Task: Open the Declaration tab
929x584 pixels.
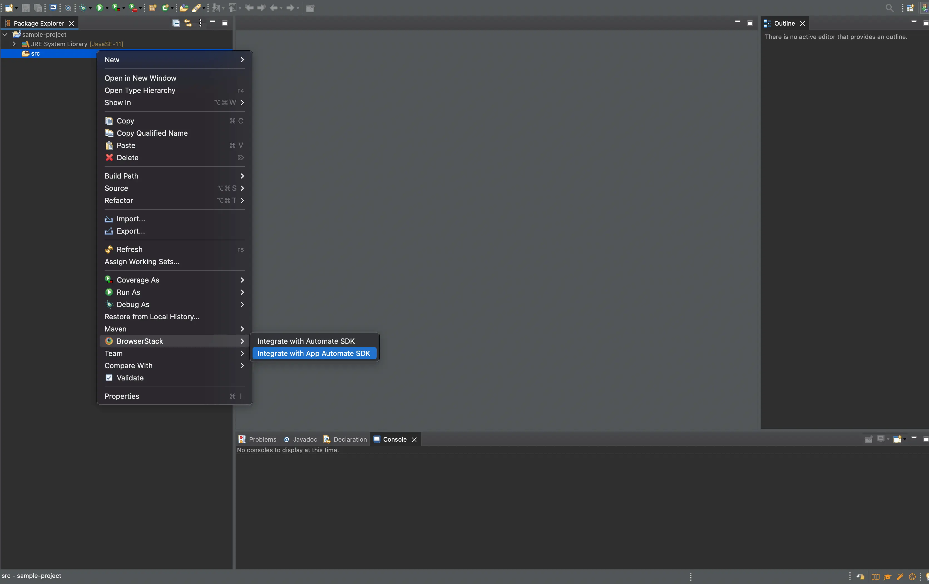Action: 350,439
